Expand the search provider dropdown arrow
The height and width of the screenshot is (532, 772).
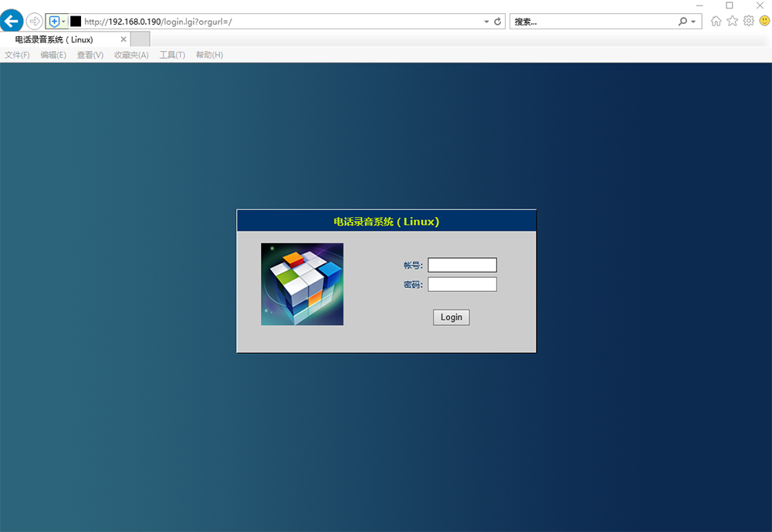tap(693, 22)
